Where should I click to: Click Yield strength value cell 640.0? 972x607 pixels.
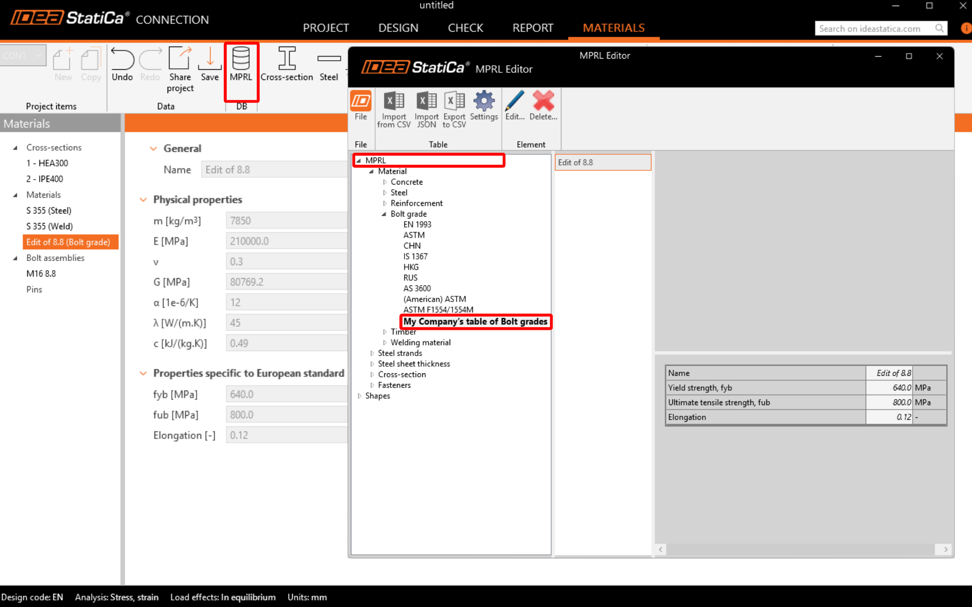889,388
